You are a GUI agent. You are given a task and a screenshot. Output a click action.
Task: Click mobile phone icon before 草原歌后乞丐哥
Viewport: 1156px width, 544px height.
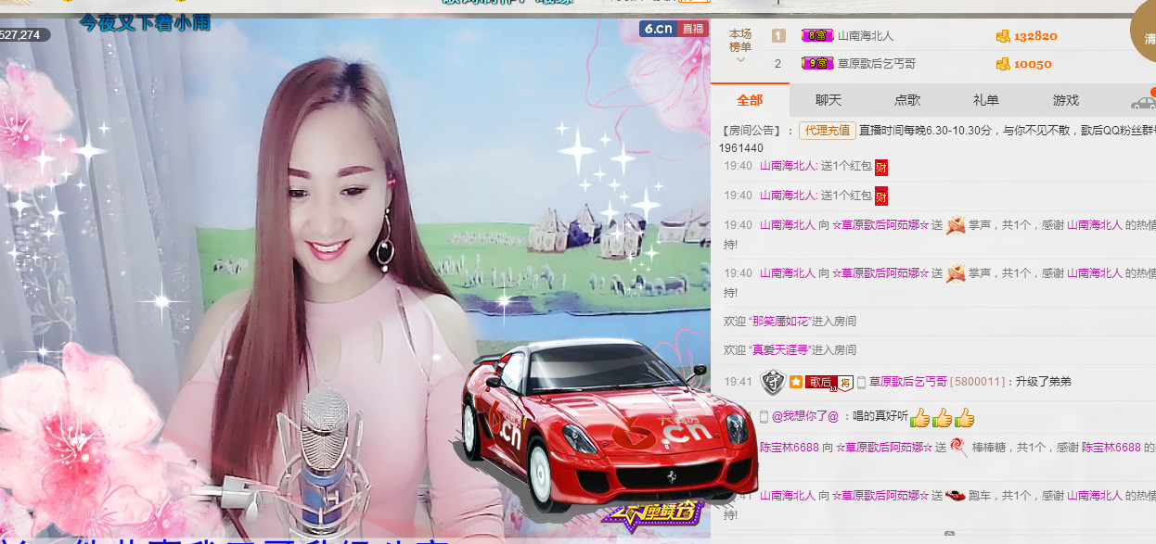861,382
